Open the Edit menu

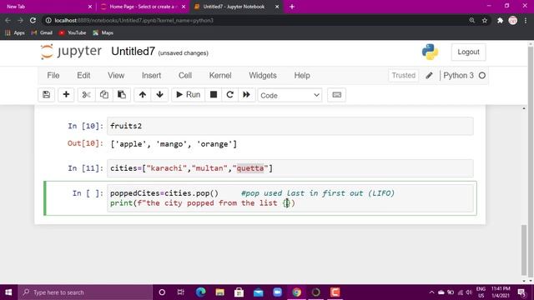click(x=83, y=76)
